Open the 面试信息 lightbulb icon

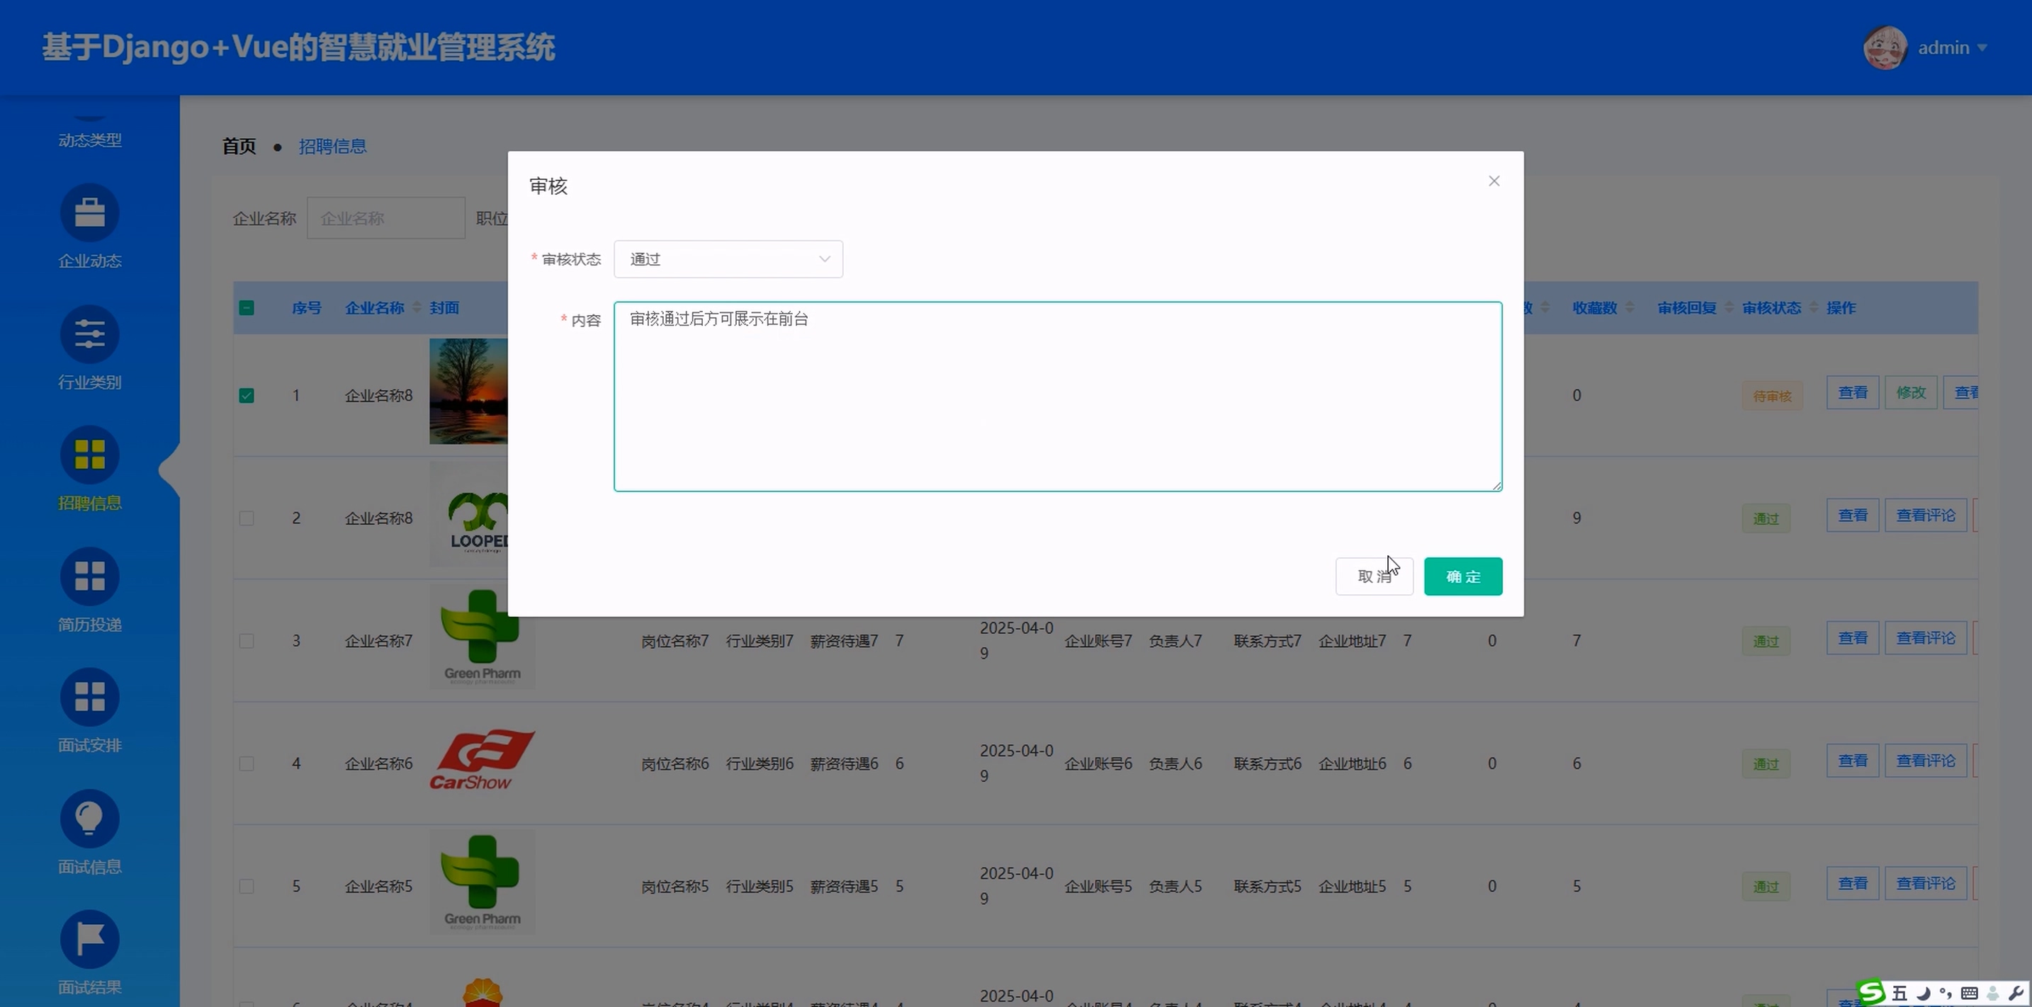(x=89, y=819)
